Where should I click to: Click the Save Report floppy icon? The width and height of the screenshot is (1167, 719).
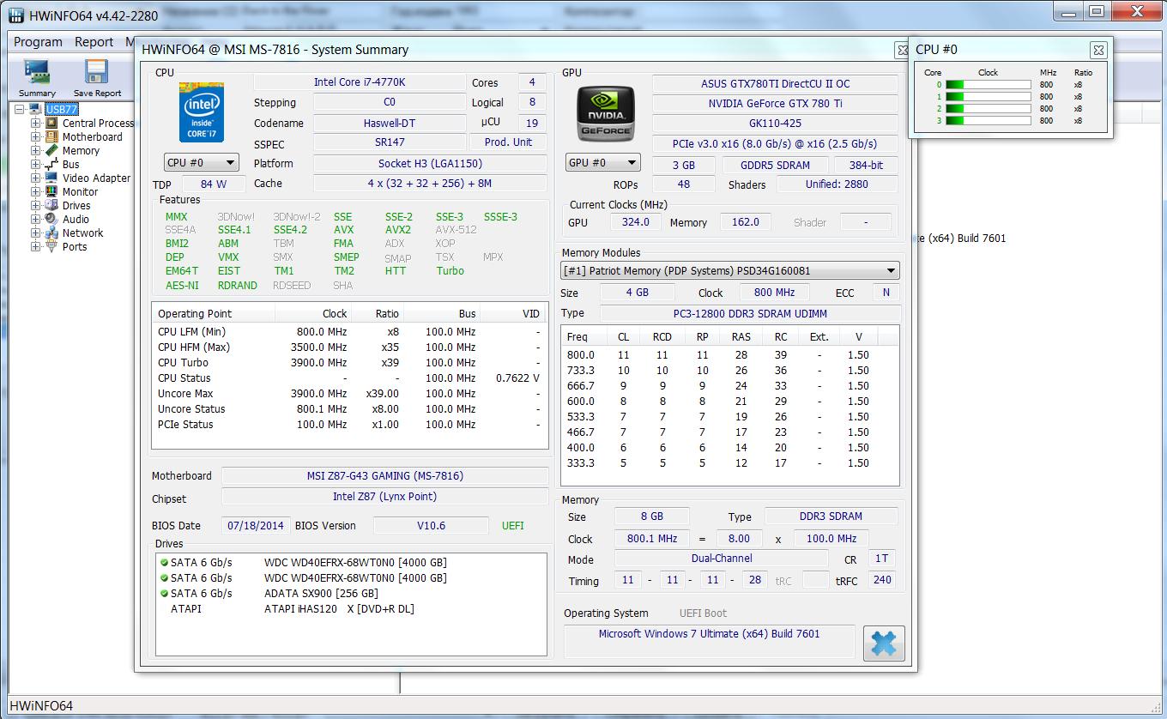coord(96,72)
